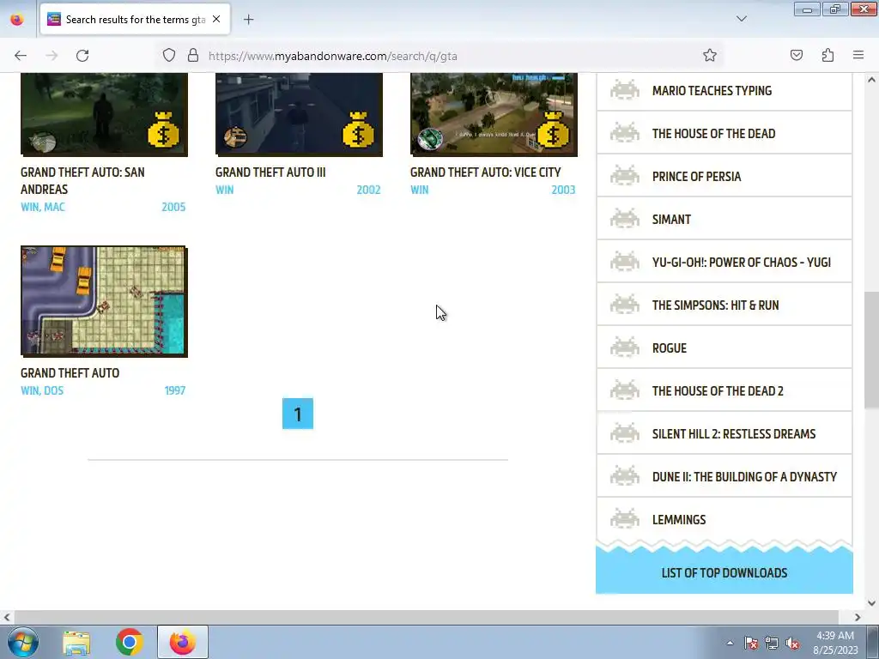Click the Grand Theft Auto 1997 screenshot thumbnail

click(x=104, y=301)
